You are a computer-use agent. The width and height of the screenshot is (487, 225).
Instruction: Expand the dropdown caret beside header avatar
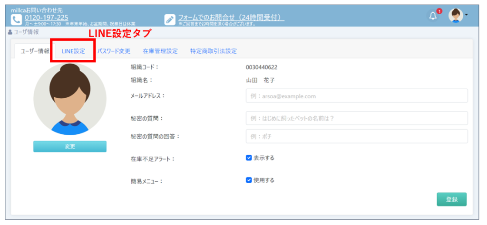point(467,15)
